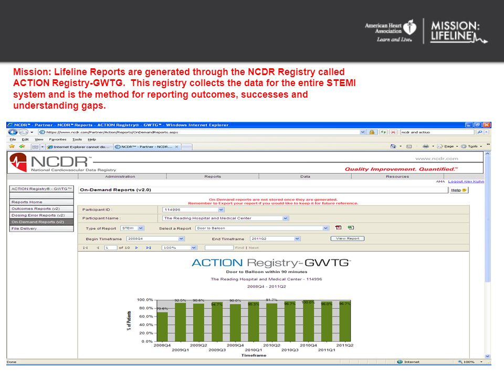Screen dimensions: 504x378
Task: Go to next report page
Action: [136, 248]
